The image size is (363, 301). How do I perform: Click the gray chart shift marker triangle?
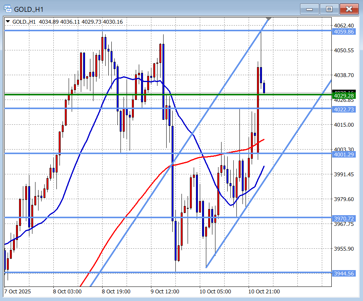(268, 19)
